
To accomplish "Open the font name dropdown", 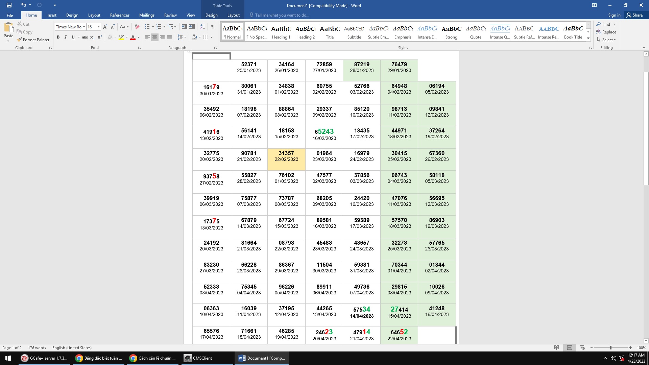I will (84, 27).
